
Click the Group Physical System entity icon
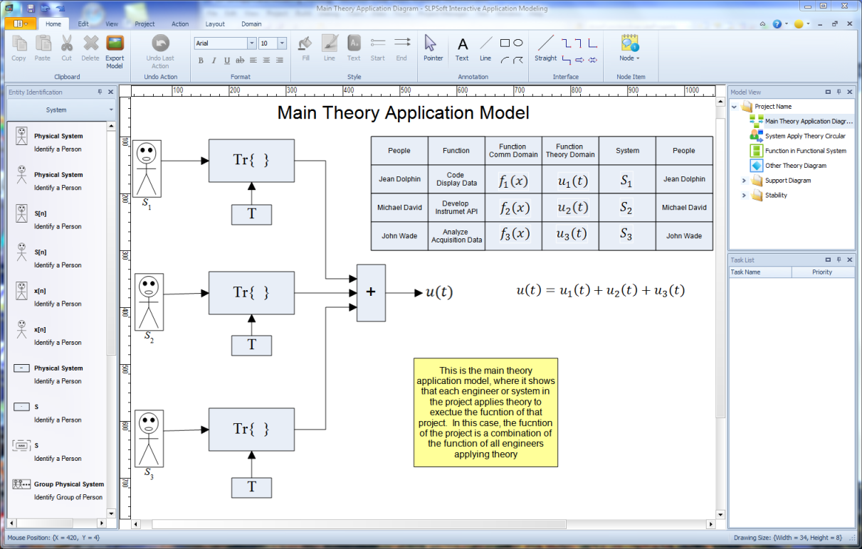coord(21,484)
